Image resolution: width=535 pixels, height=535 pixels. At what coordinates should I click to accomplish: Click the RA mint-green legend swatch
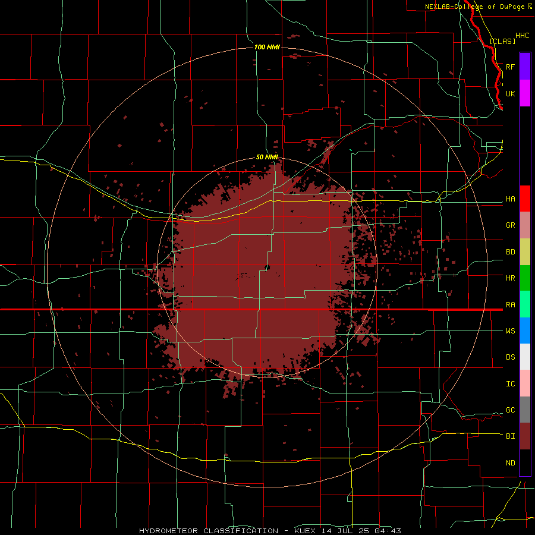525,304
